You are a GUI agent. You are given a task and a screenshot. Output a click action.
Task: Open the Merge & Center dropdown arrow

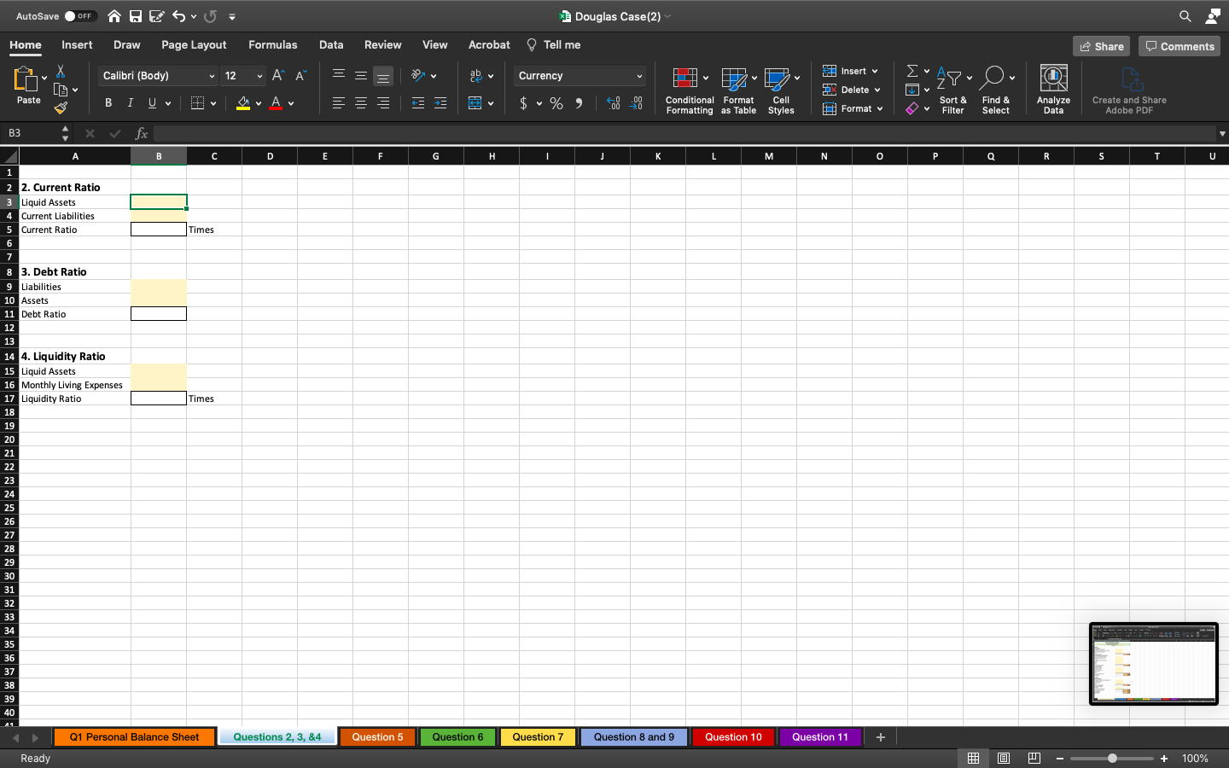pos(491,103)
